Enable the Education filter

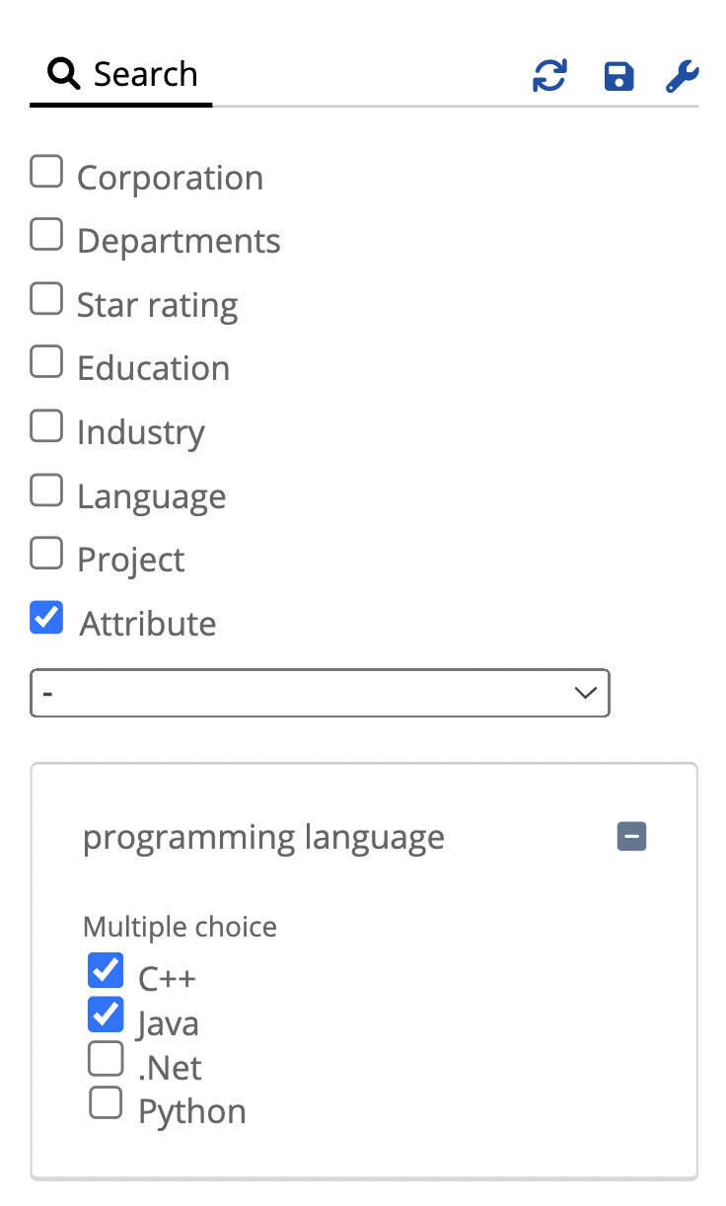point(46,362)
